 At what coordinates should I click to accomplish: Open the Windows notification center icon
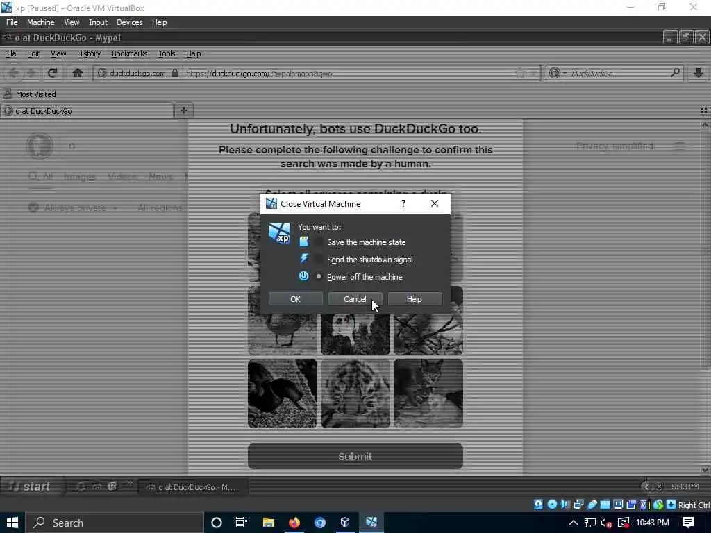pos(688,523)
